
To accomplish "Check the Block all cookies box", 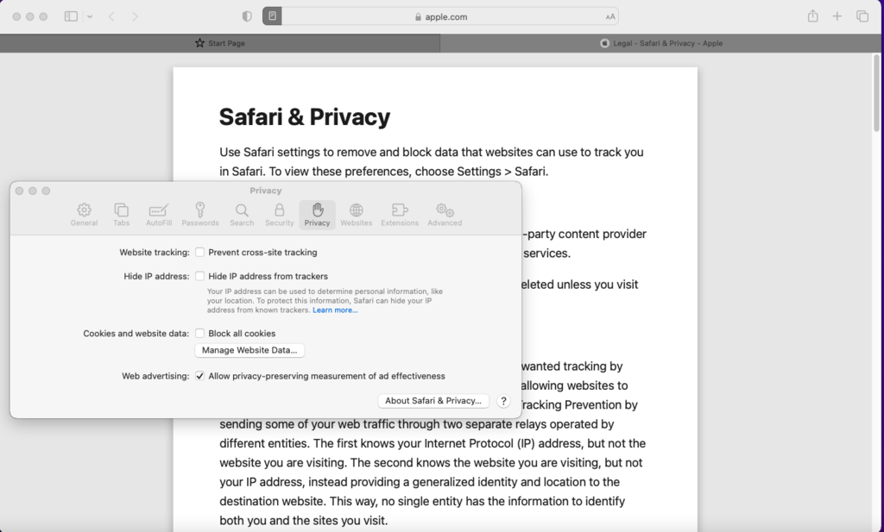I will click(x=199, y=334).
